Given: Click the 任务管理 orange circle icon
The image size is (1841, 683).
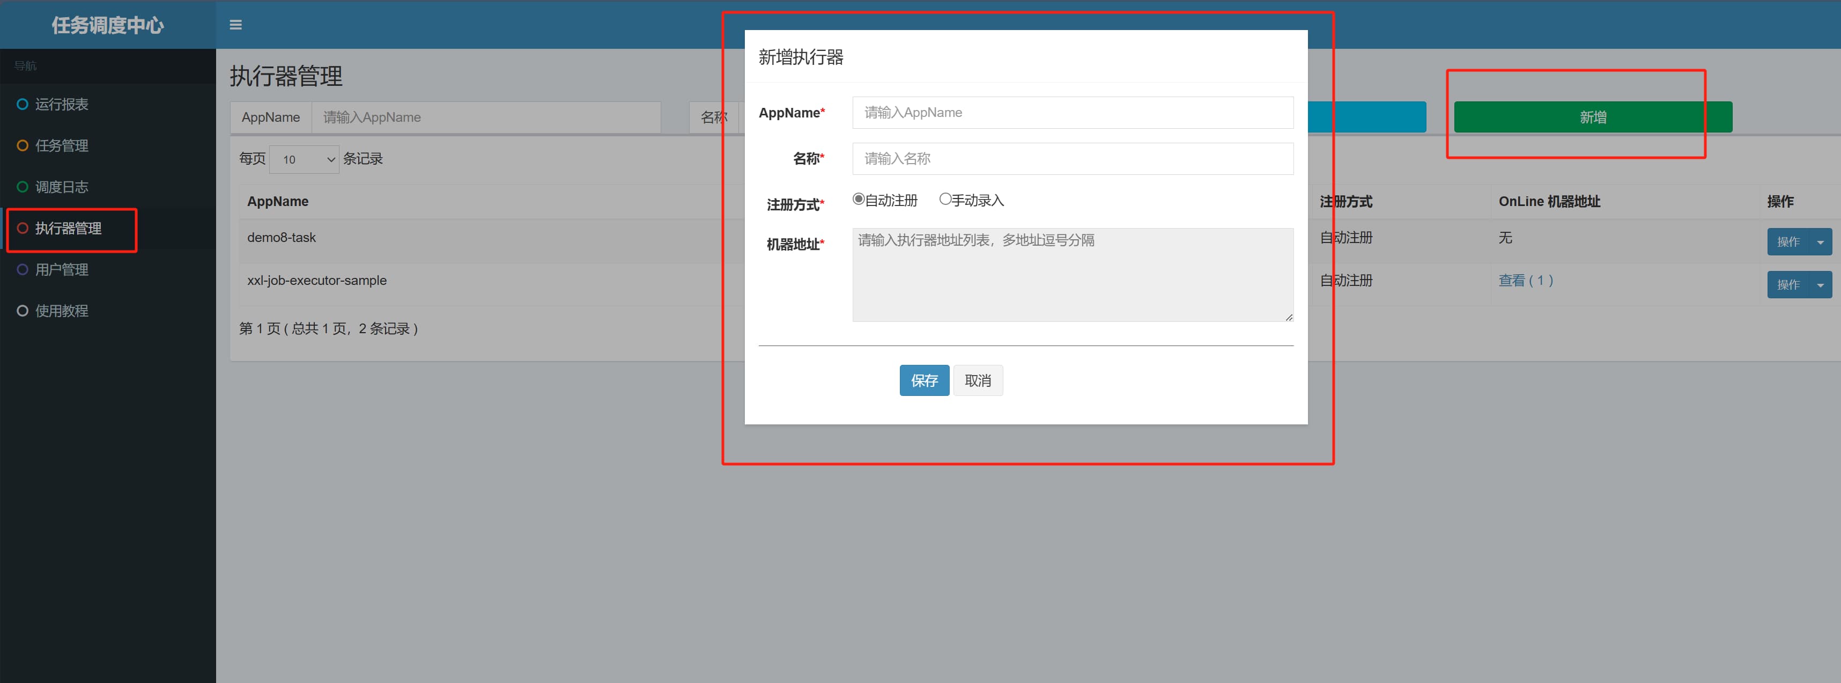Looking at the screenshot, I should click(22, 146).
